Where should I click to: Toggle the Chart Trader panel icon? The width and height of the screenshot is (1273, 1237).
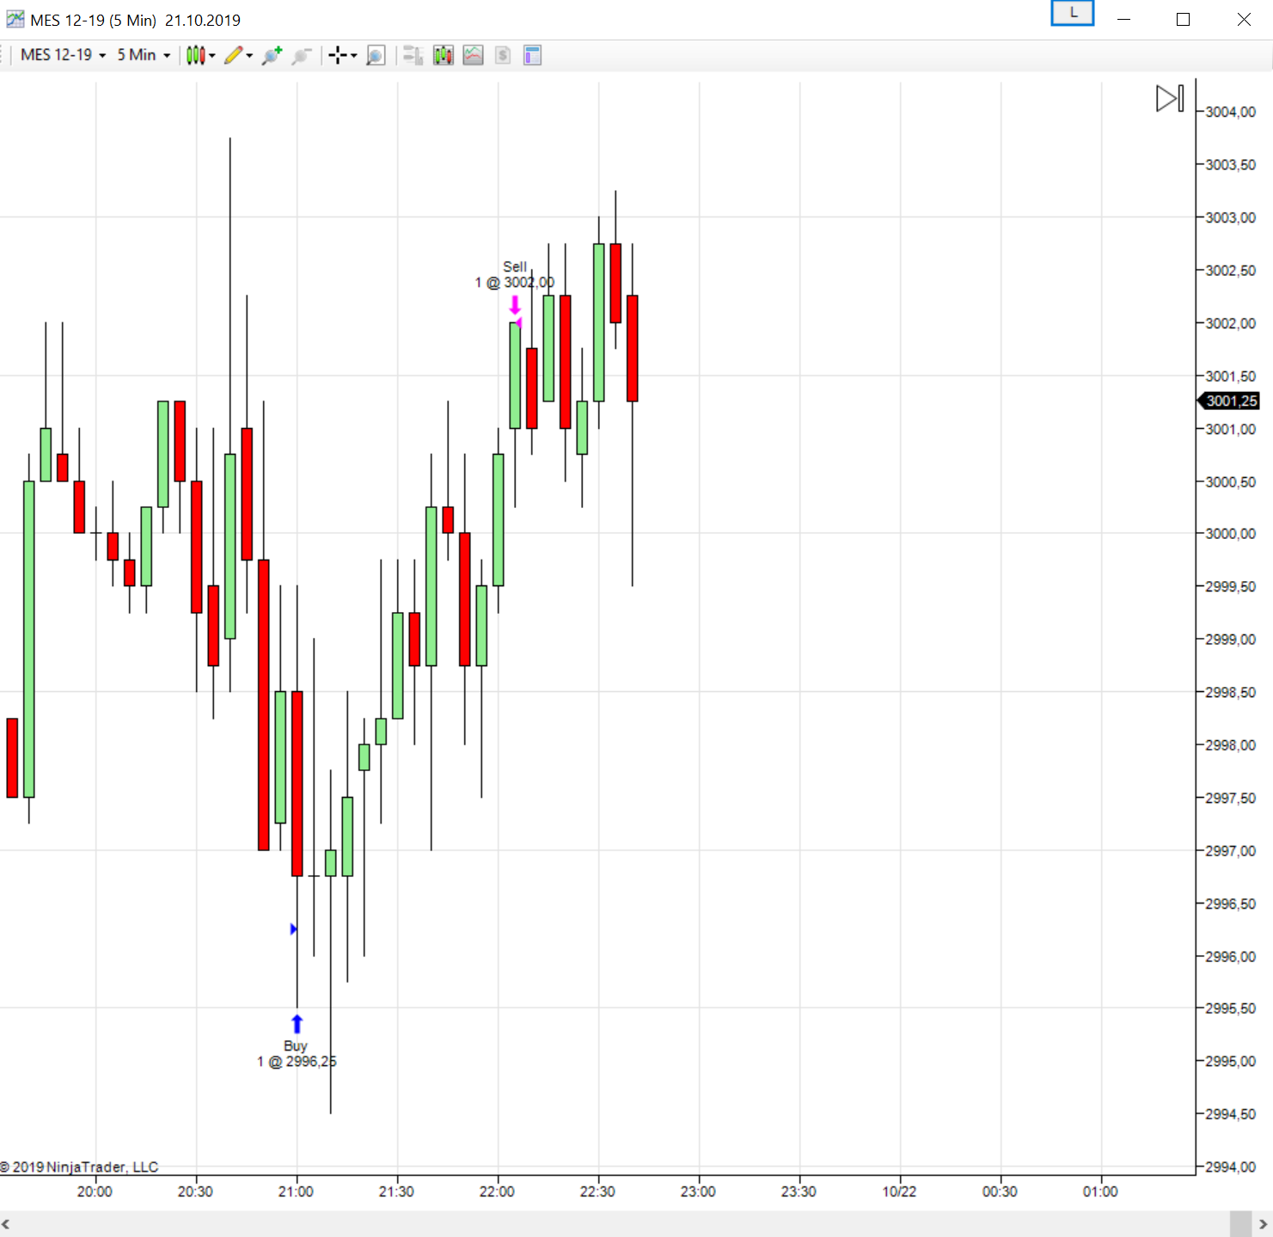(x=413, y=56)
